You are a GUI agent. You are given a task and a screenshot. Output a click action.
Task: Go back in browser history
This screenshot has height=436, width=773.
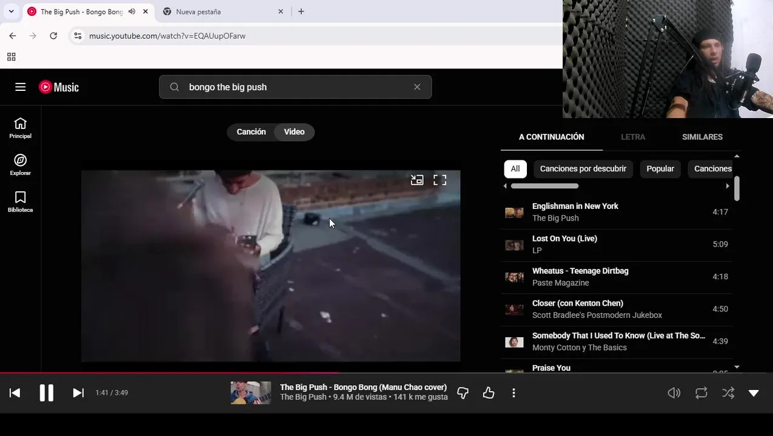(x=13, y=36)
